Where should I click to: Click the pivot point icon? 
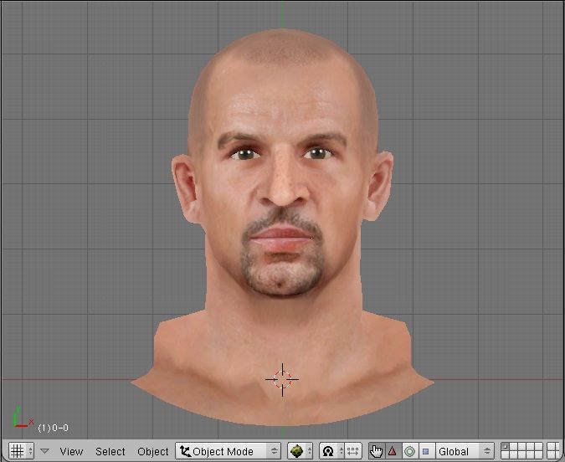[x=327, y=451]
